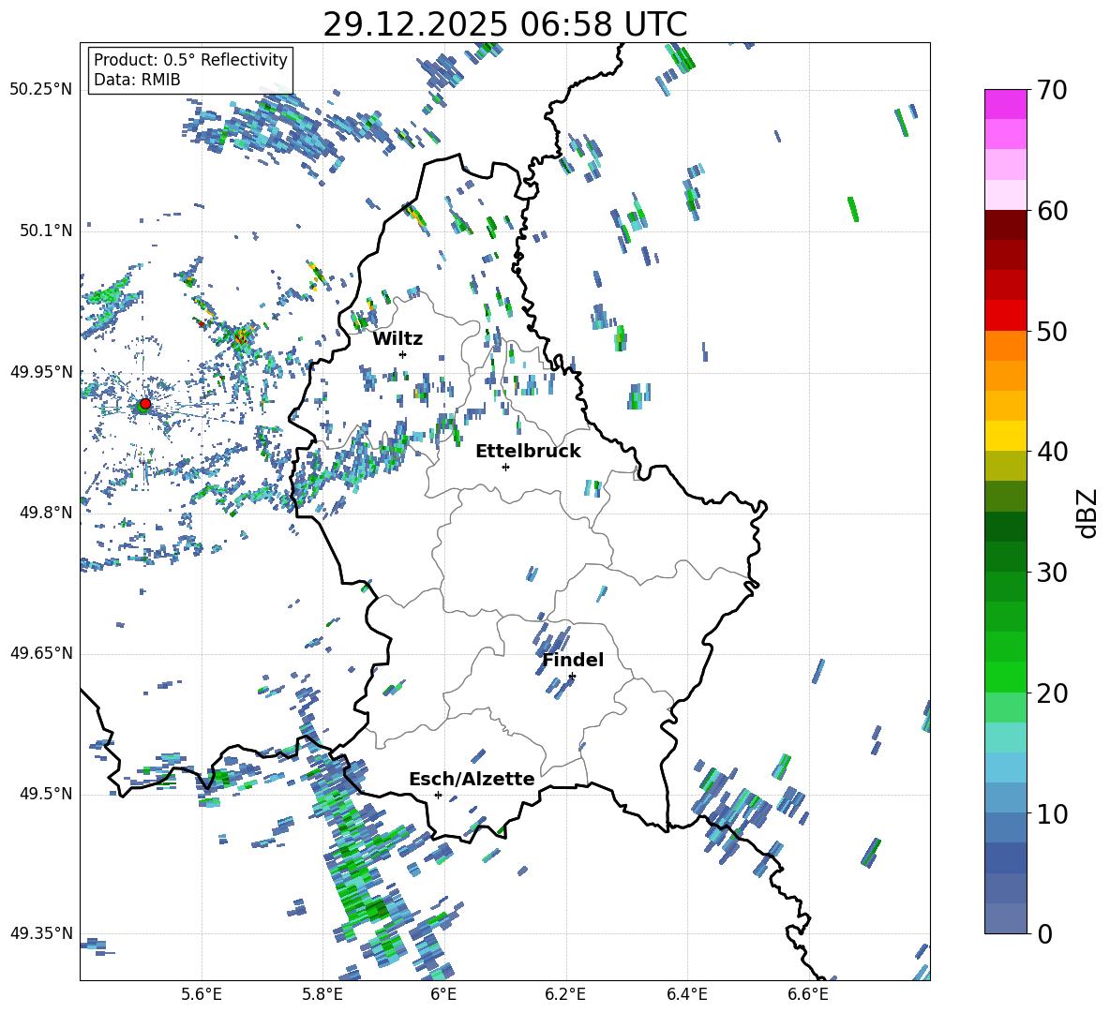Click the 6.2°E longitude label
1110x1013 pixels.
coord(565,995)
